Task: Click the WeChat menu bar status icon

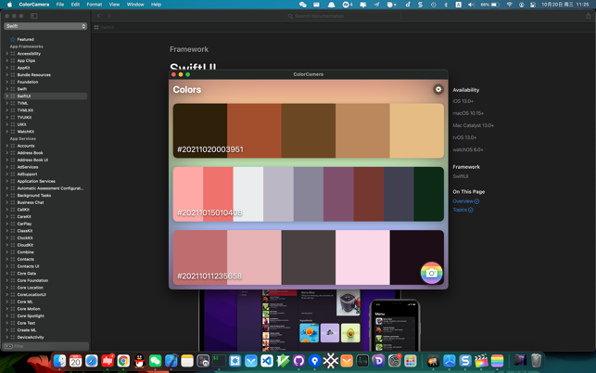Action: pyautogui.click(x=303, y=5)
